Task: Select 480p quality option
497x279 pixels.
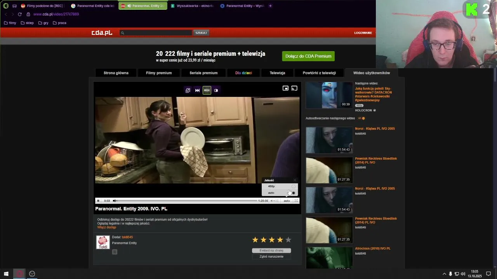Action: (x=280, y=186)
